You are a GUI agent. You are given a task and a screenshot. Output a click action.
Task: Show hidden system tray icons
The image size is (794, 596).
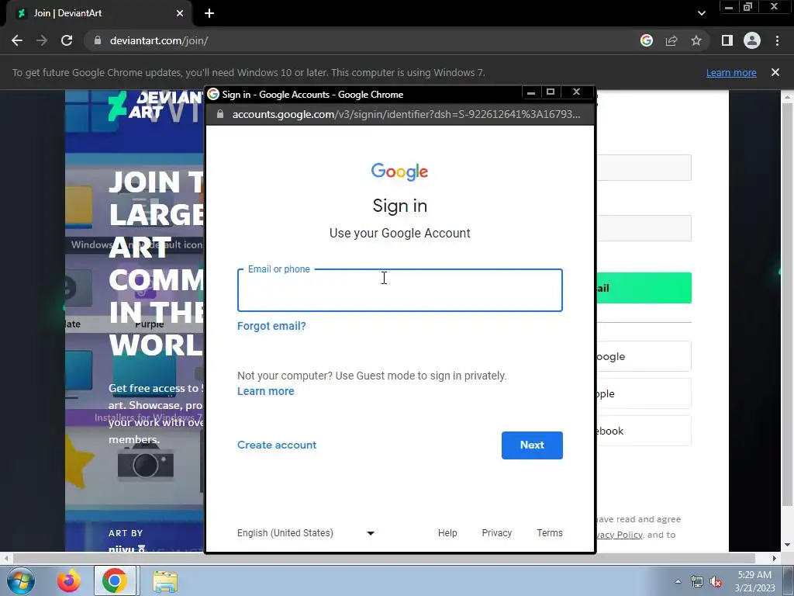point(678,581)
